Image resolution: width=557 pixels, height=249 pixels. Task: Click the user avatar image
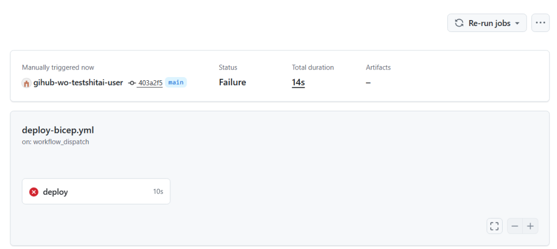[x=26, y=83]
